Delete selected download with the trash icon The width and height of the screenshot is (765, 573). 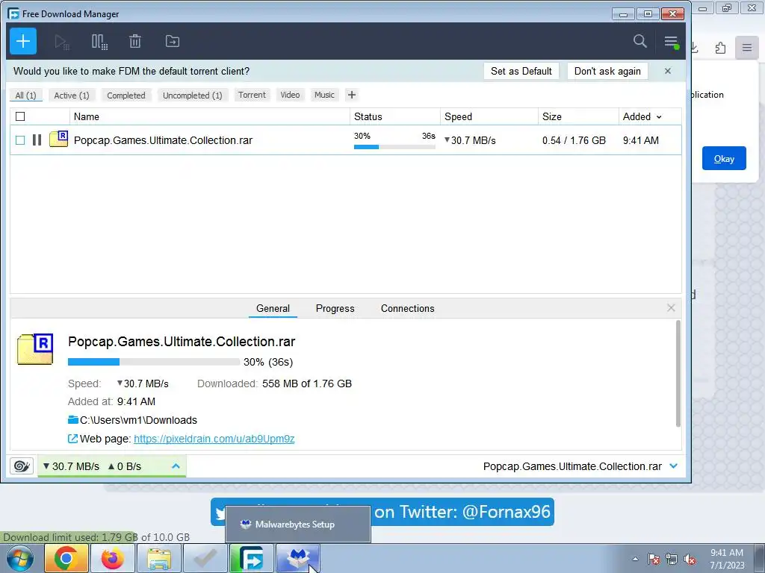(x=135, y=42)
